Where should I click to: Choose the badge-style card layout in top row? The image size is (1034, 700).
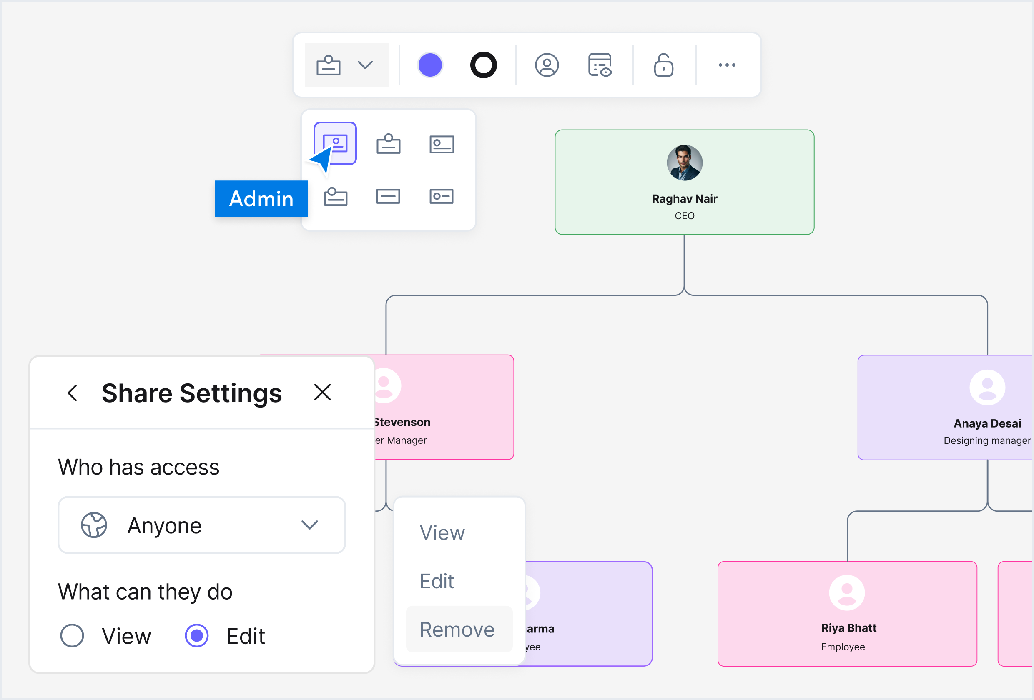pos(389,144)
